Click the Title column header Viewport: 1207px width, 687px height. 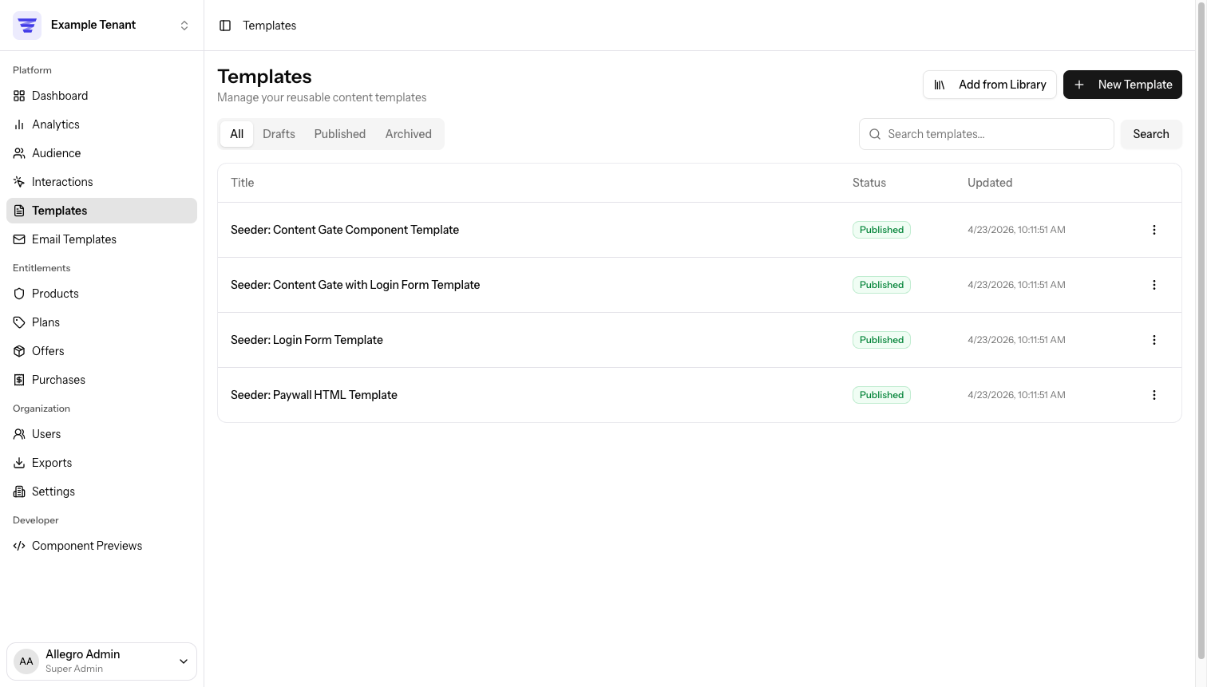coord(243,183)
